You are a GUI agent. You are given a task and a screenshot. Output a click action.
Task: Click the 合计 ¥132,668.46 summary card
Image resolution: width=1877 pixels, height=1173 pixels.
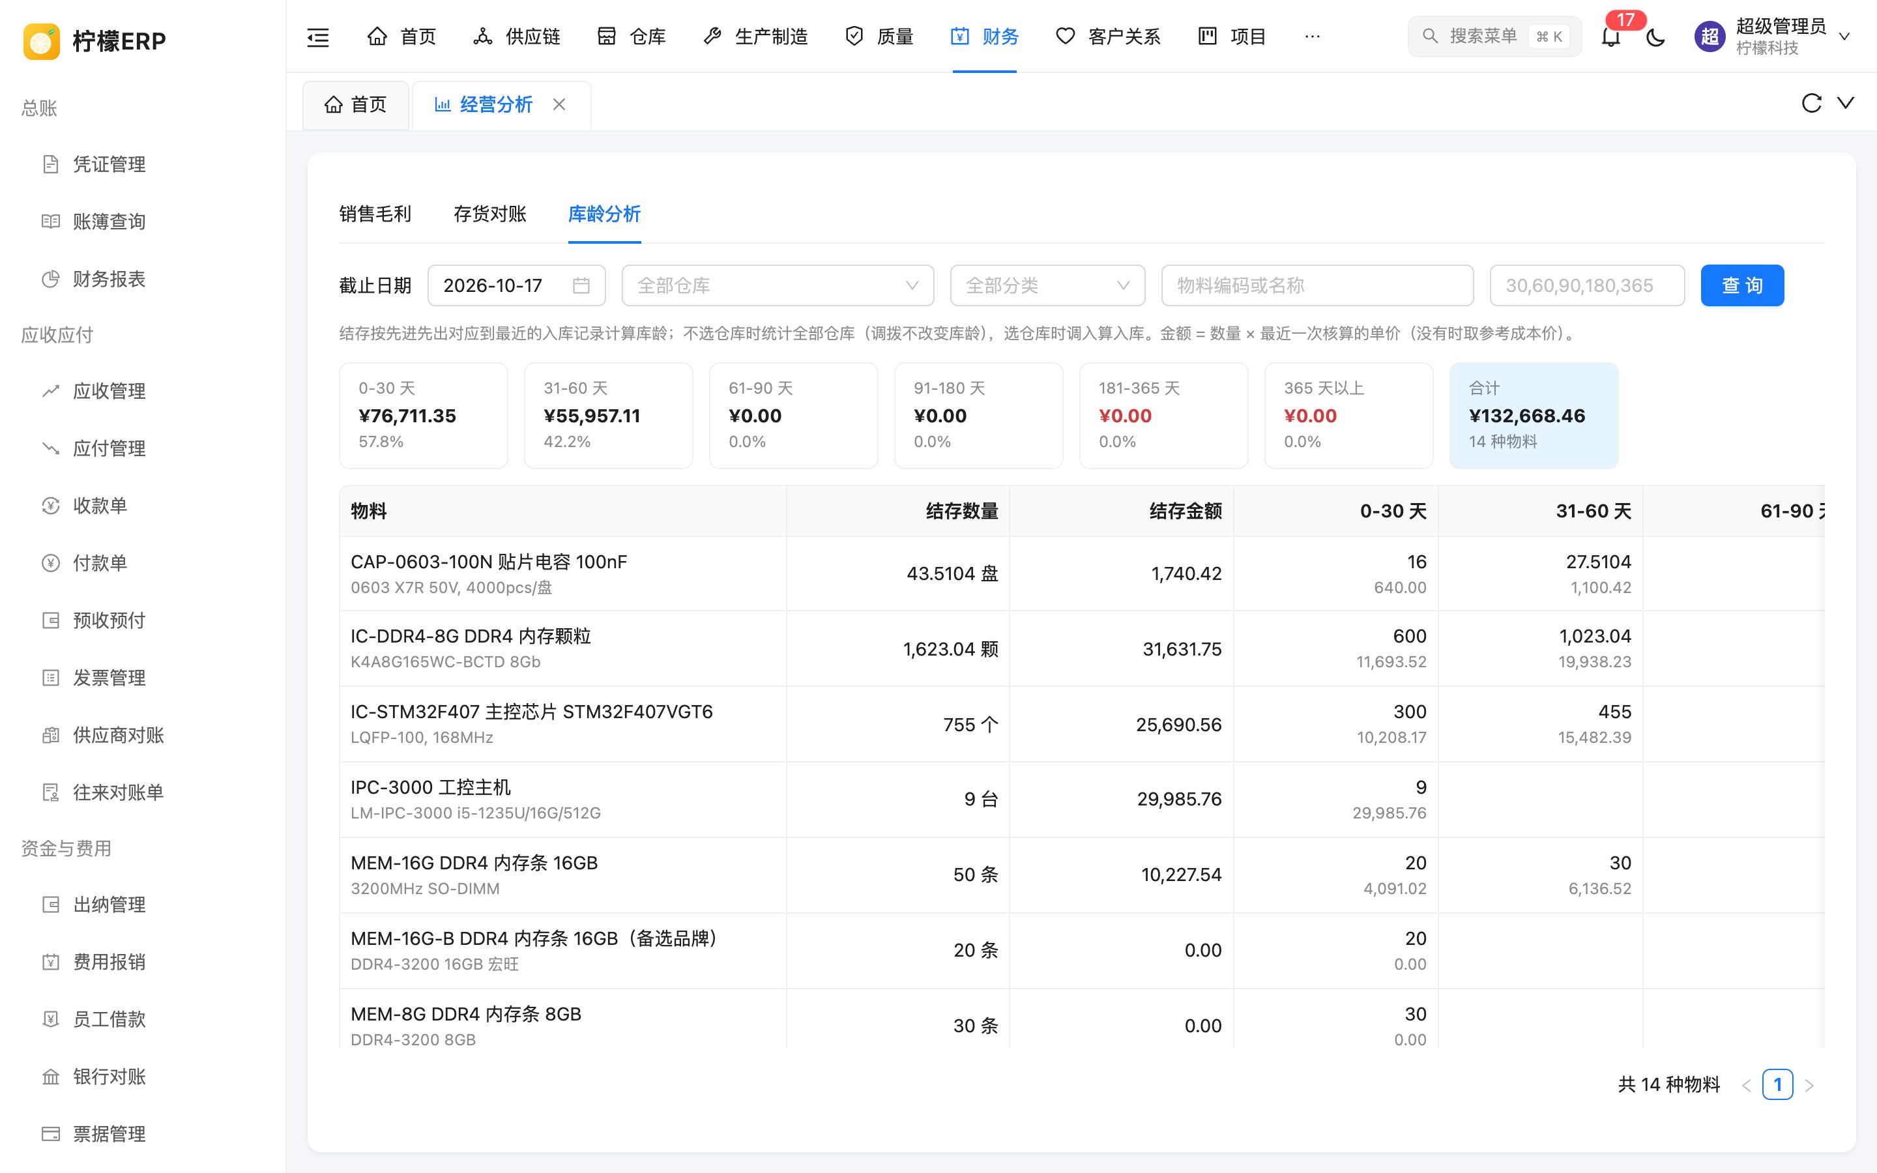[1534, 416]
